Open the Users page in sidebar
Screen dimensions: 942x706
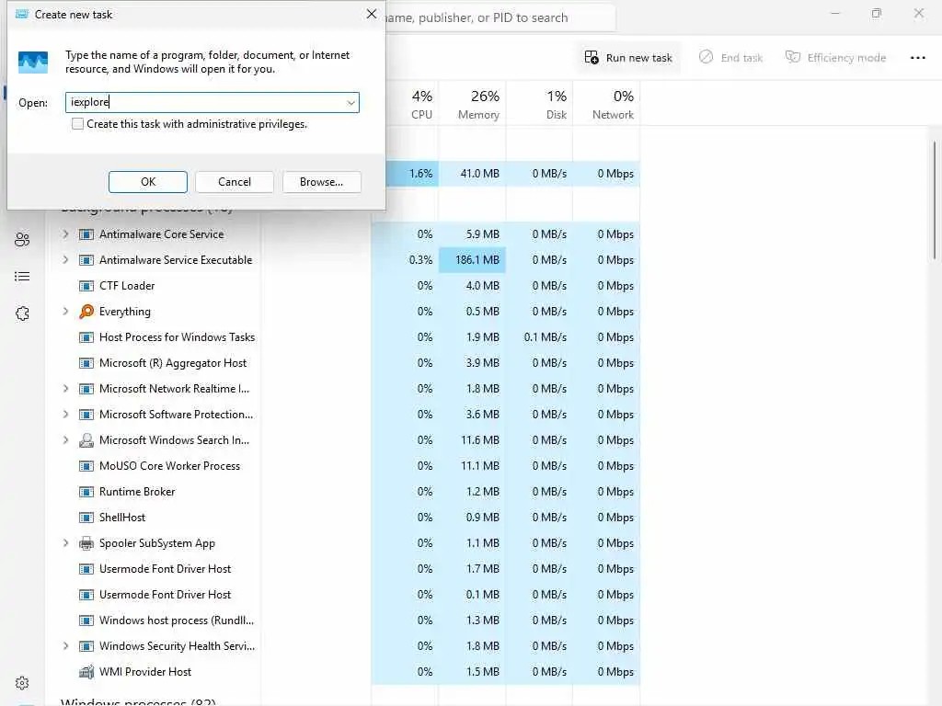click(22, 240)
